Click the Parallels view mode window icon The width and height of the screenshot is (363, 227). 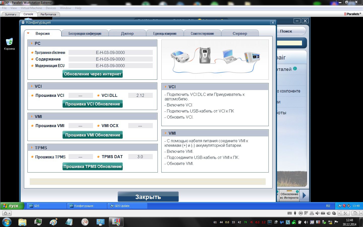[355, 213]
